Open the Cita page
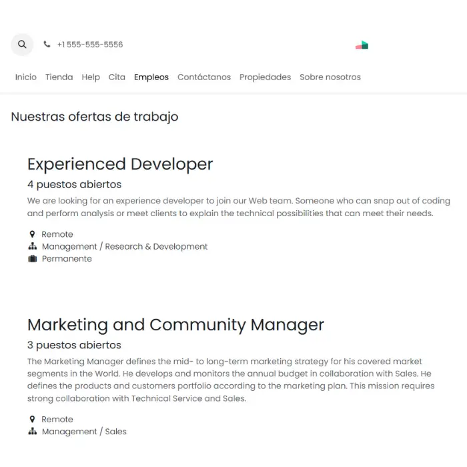The height and width of the screenshot is (467, 467). pos(117,77)
